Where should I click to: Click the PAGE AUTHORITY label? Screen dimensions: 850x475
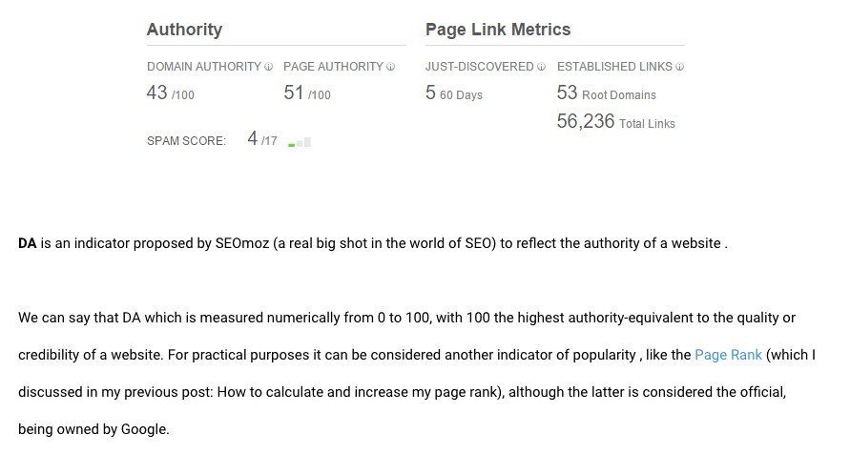coord(333,67)
